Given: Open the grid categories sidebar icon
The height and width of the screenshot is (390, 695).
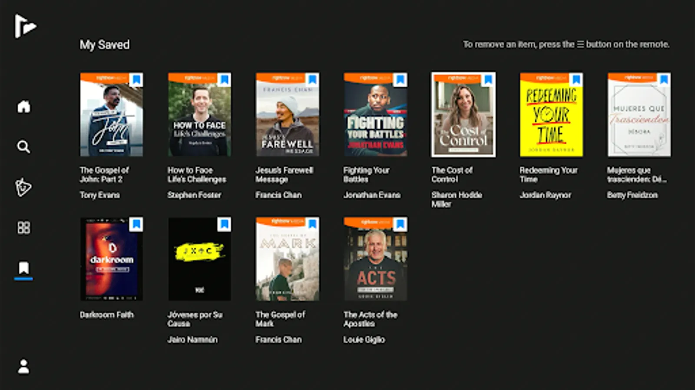Looking at the screenshot, I should (24, 227).
